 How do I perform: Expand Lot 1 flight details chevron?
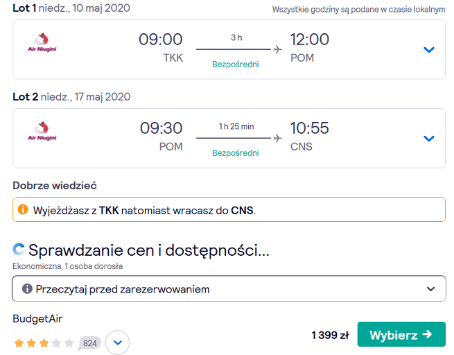(429, 50)
